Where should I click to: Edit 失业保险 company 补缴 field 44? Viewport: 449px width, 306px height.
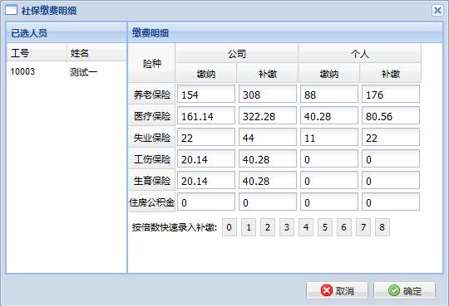pos(268,137)
